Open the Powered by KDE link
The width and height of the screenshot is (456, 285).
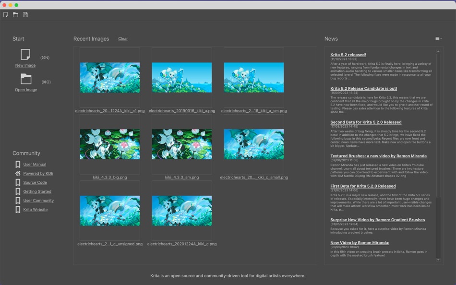[38, 173]
